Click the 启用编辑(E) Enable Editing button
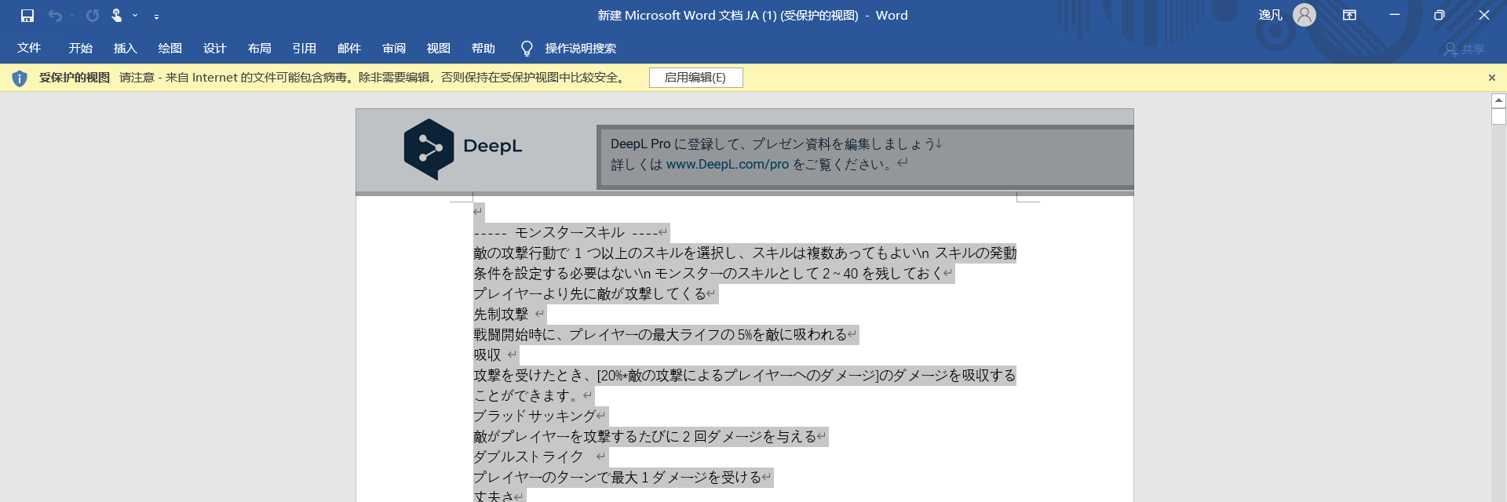 click(x=695, y=78)
